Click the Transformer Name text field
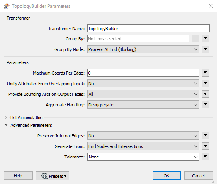Viewport: 217px width, 184px height. pyautogui.click(x=148, y=29)
